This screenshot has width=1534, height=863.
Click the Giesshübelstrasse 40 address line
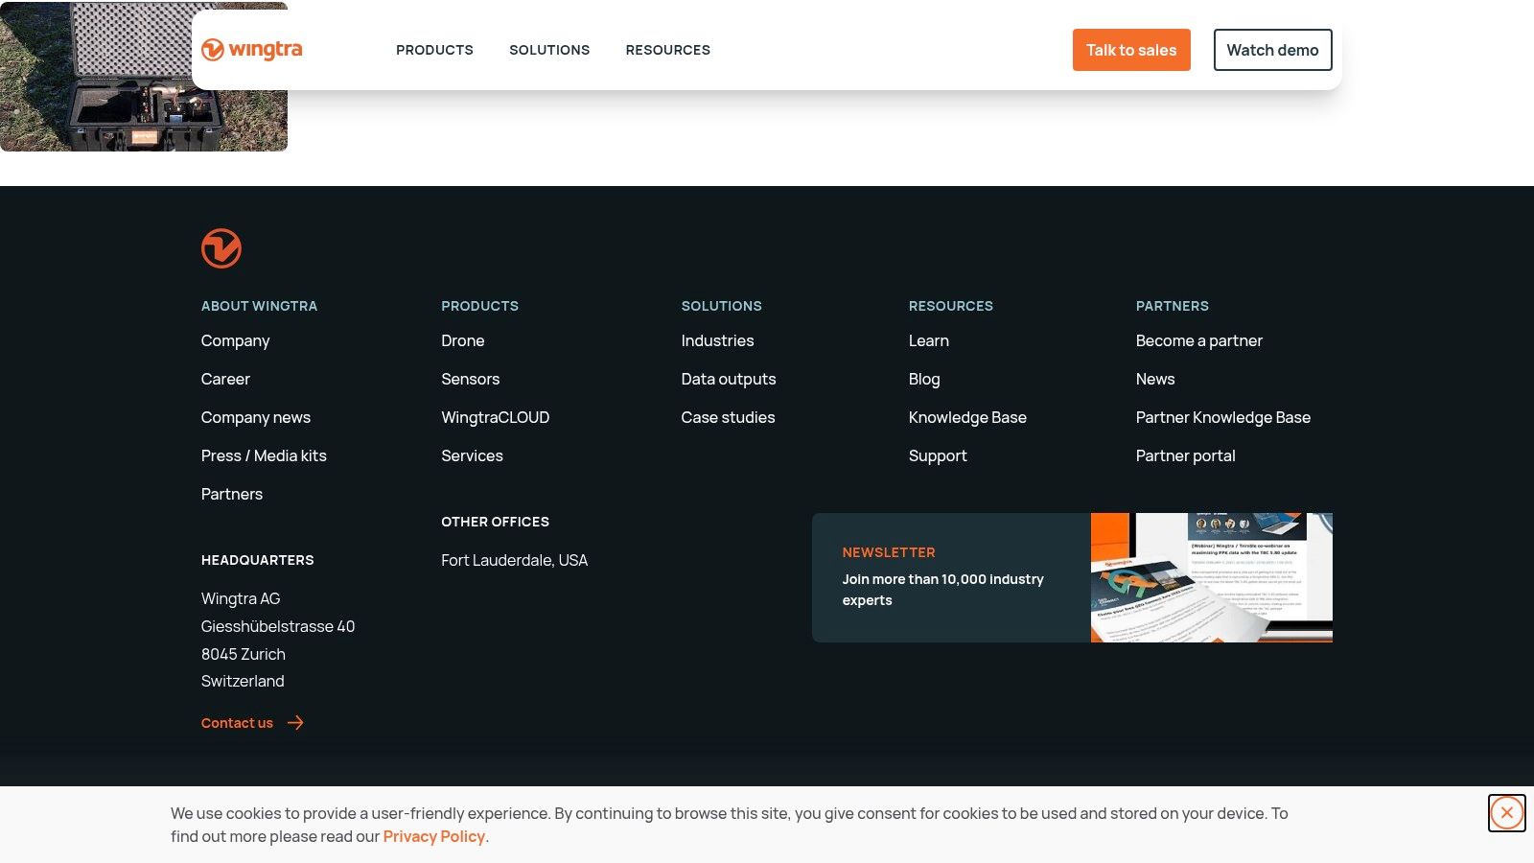(278, 626)
